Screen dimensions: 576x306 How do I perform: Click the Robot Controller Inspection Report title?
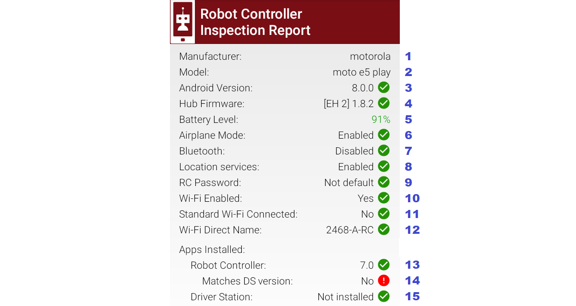255,22
